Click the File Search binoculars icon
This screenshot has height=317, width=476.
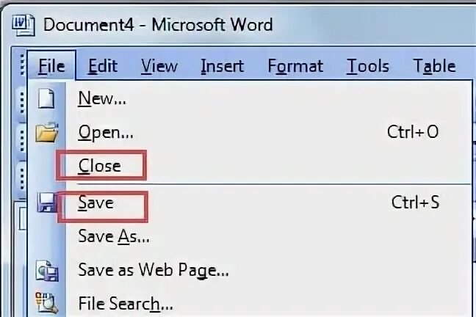[46, 303]
